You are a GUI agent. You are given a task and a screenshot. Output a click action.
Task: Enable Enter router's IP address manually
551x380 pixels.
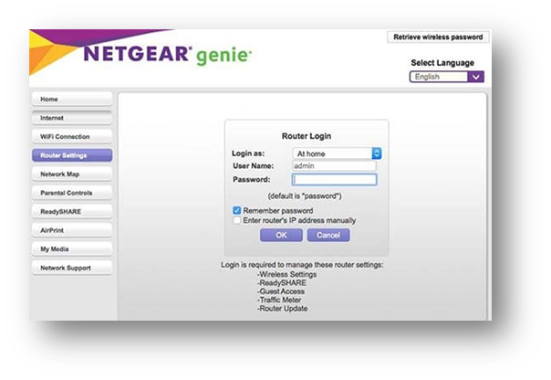pyautogui.click(x=237, y=220)
